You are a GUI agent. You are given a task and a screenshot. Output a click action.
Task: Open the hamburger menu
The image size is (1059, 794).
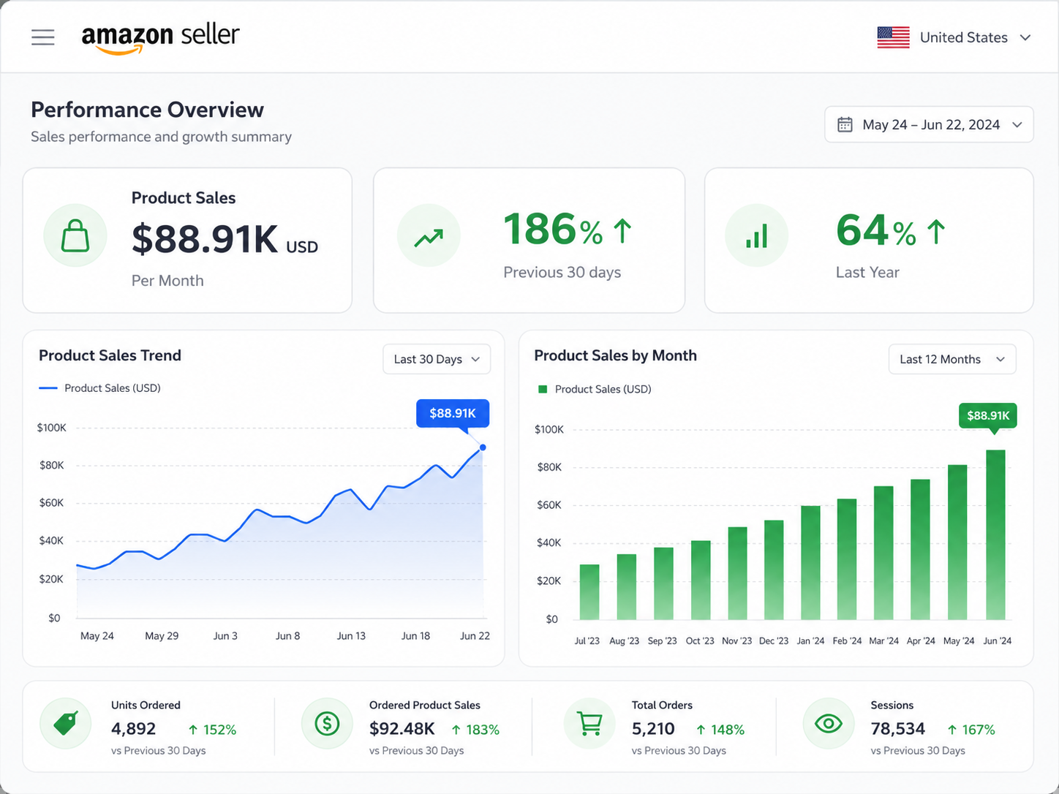[x=43, y=37]
